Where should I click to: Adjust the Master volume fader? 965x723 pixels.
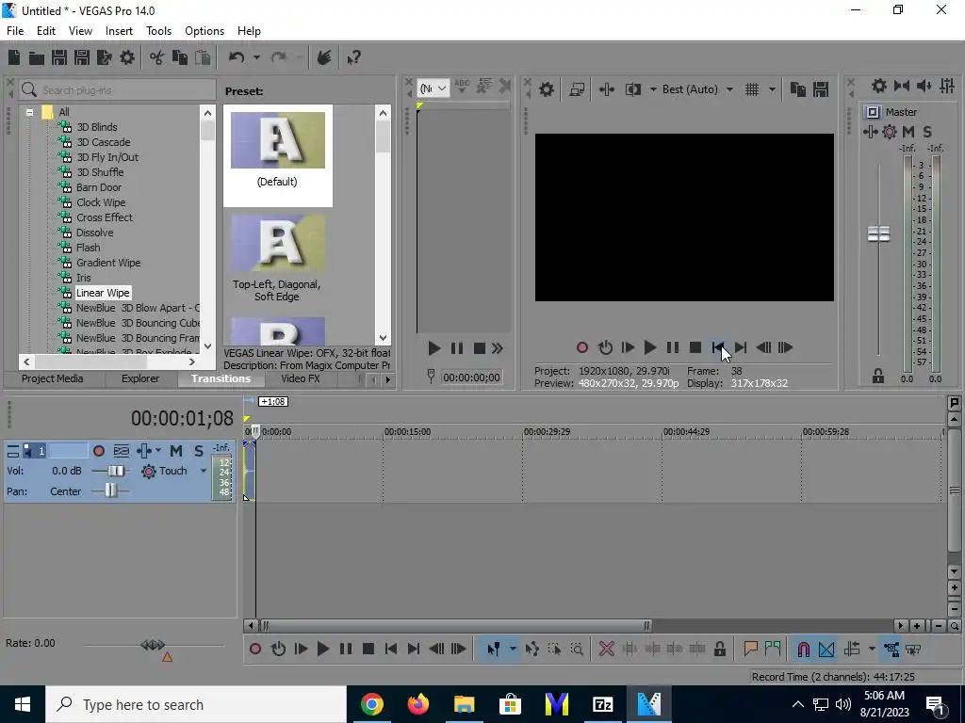[878, 233]
